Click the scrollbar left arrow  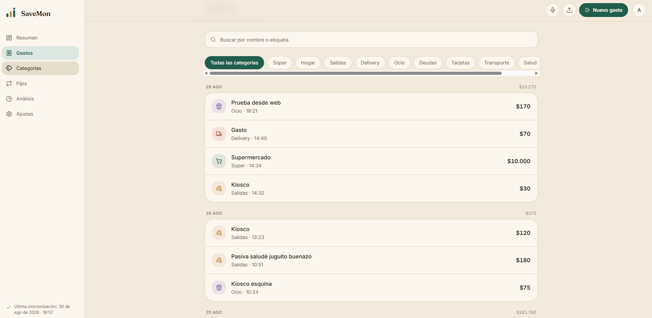click(206, 73)
